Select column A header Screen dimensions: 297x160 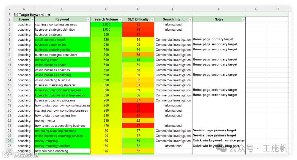tap(24, 9)
